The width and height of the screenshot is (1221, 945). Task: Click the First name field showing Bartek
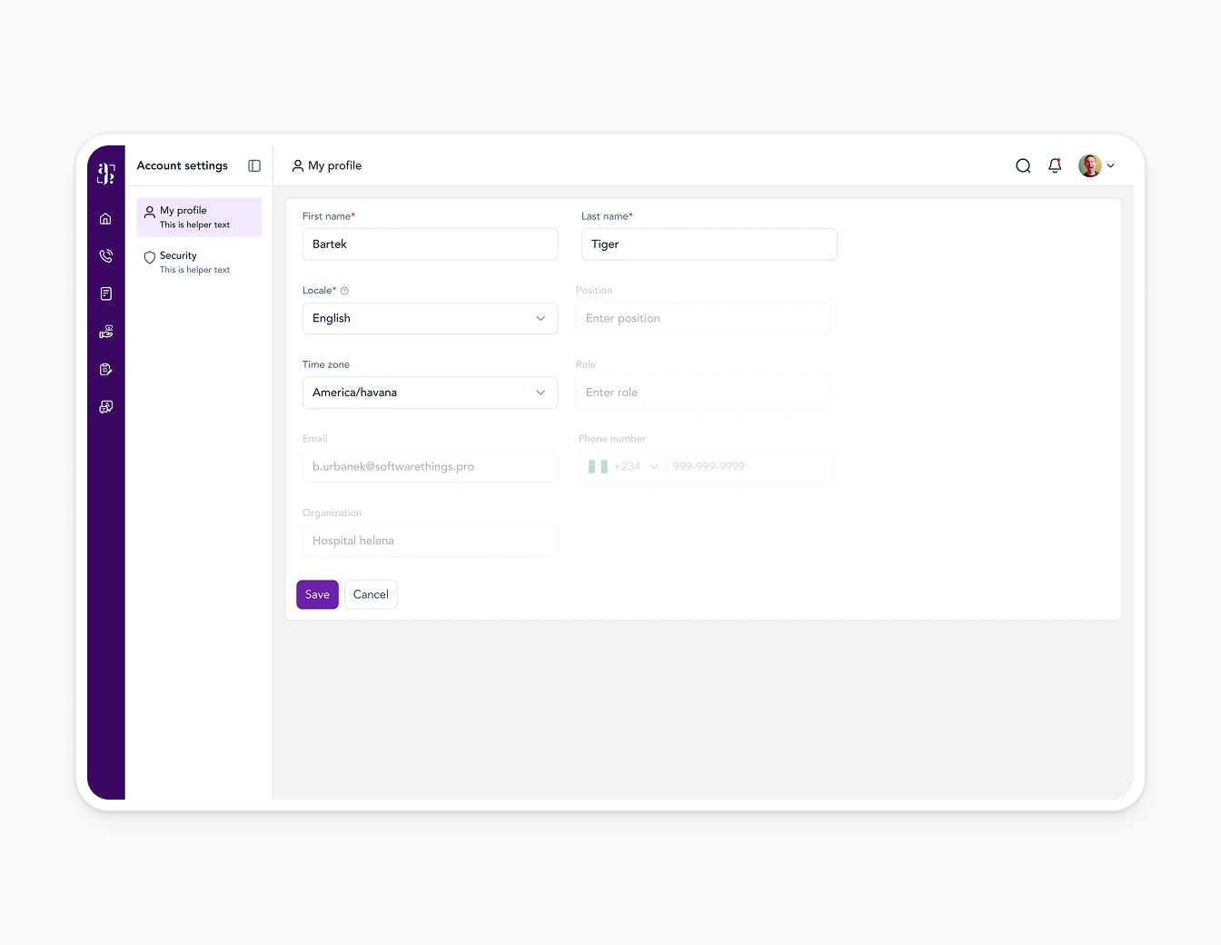pyautogui.click(x=430, y=244)
